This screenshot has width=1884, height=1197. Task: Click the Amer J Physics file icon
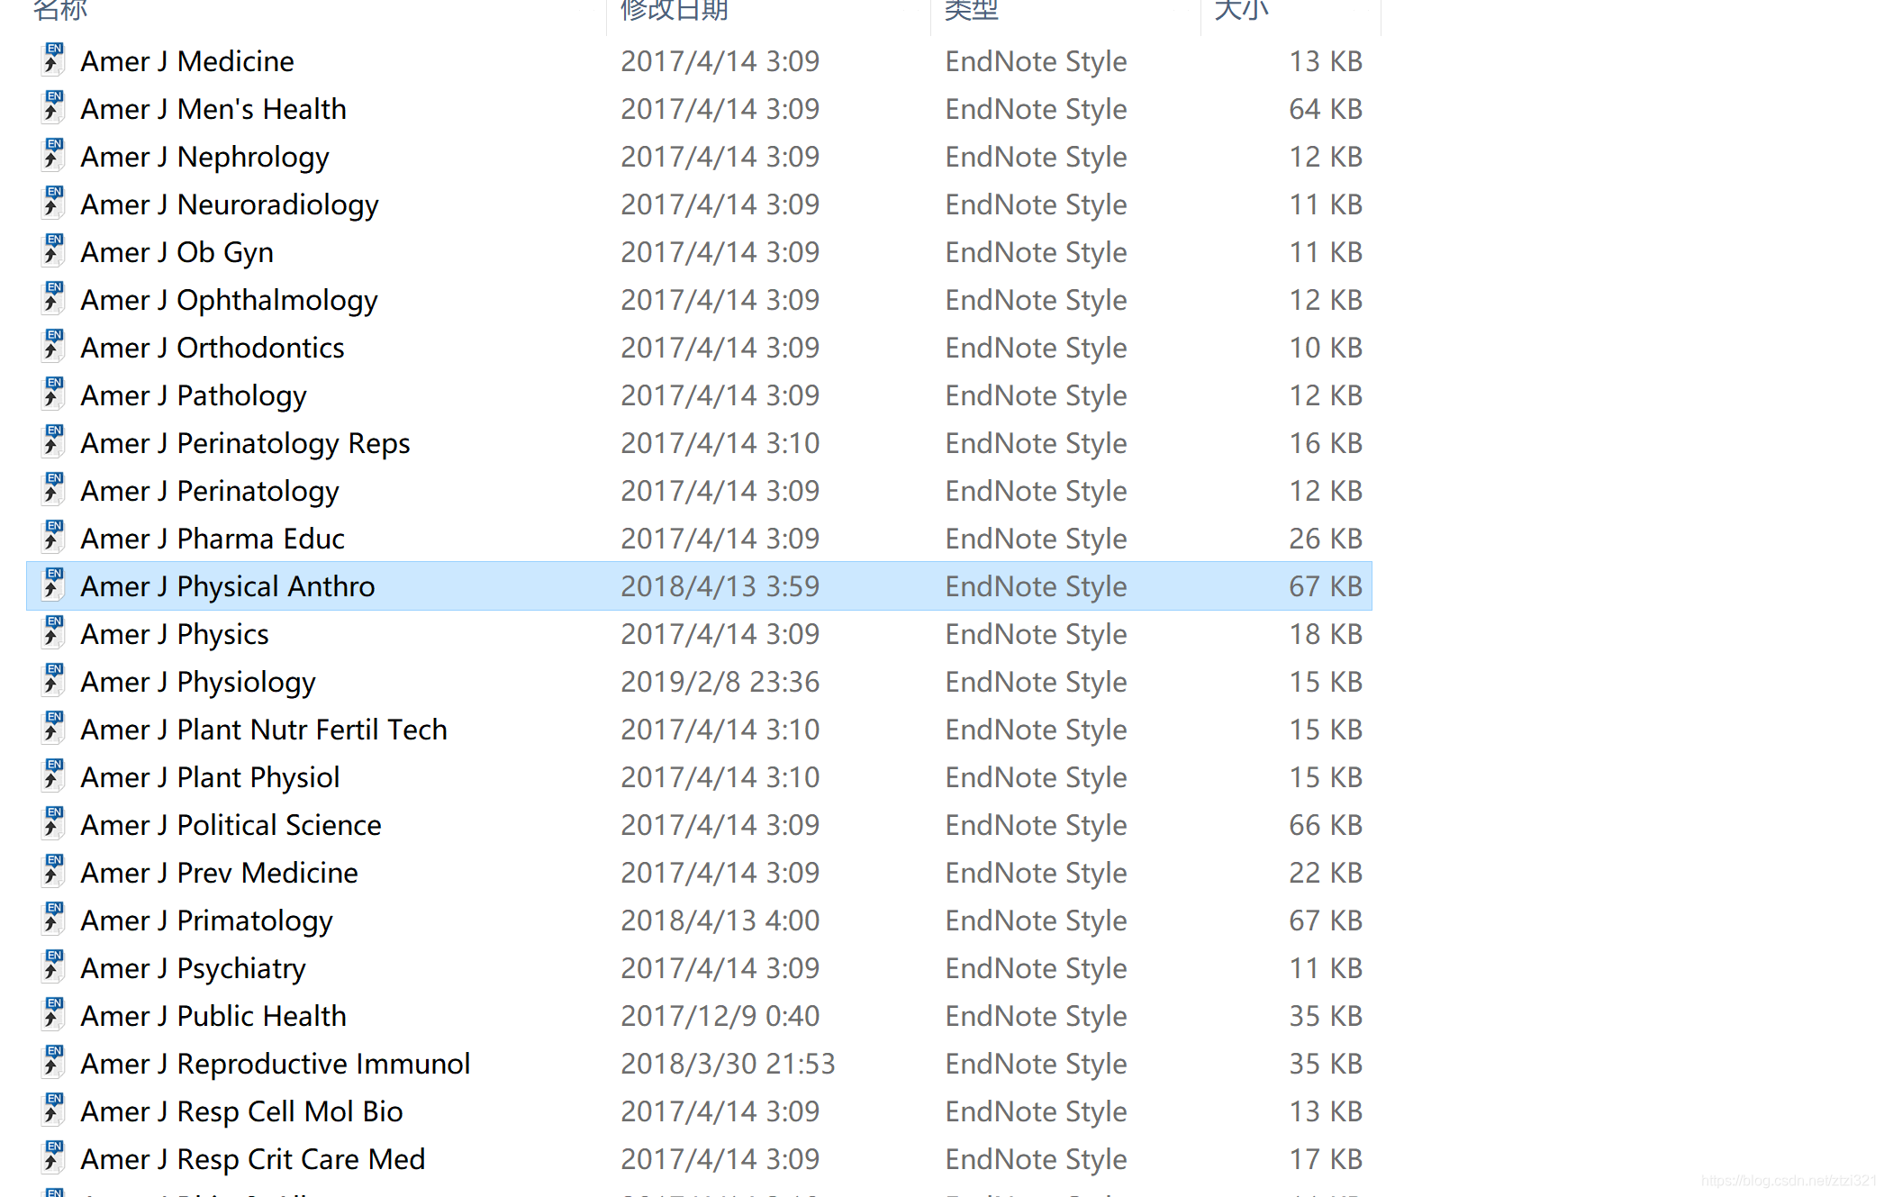[53, 633]
